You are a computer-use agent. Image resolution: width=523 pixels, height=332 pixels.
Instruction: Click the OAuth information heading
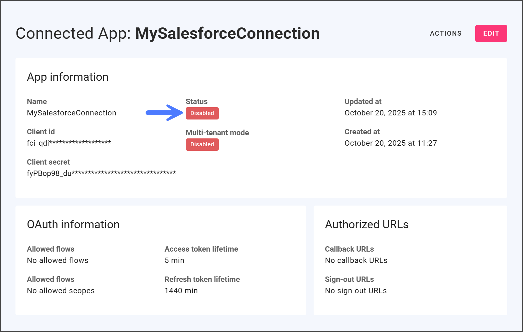pyautogui.click(x=73, y=224)
